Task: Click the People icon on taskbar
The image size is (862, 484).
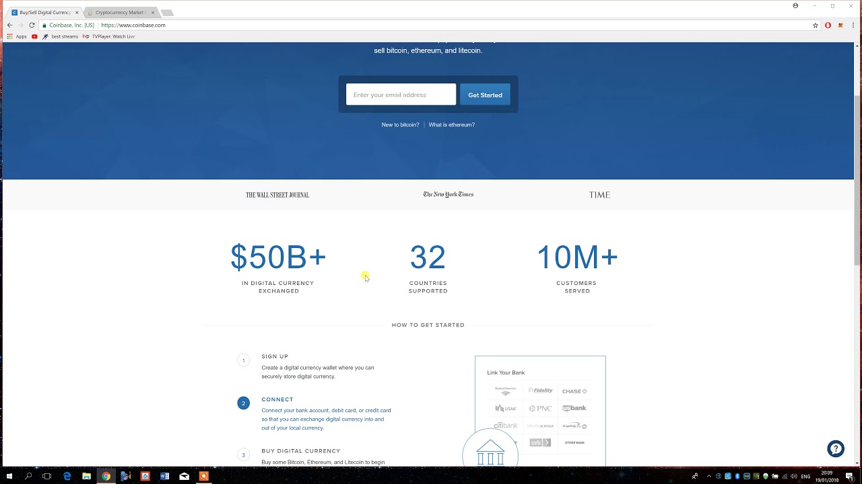Action: click(x=695, y=476)
